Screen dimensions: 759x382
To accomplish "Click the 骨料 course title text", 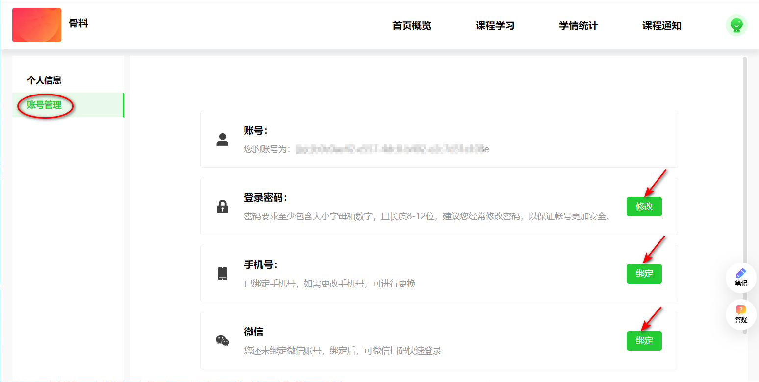I will (78, 23).
